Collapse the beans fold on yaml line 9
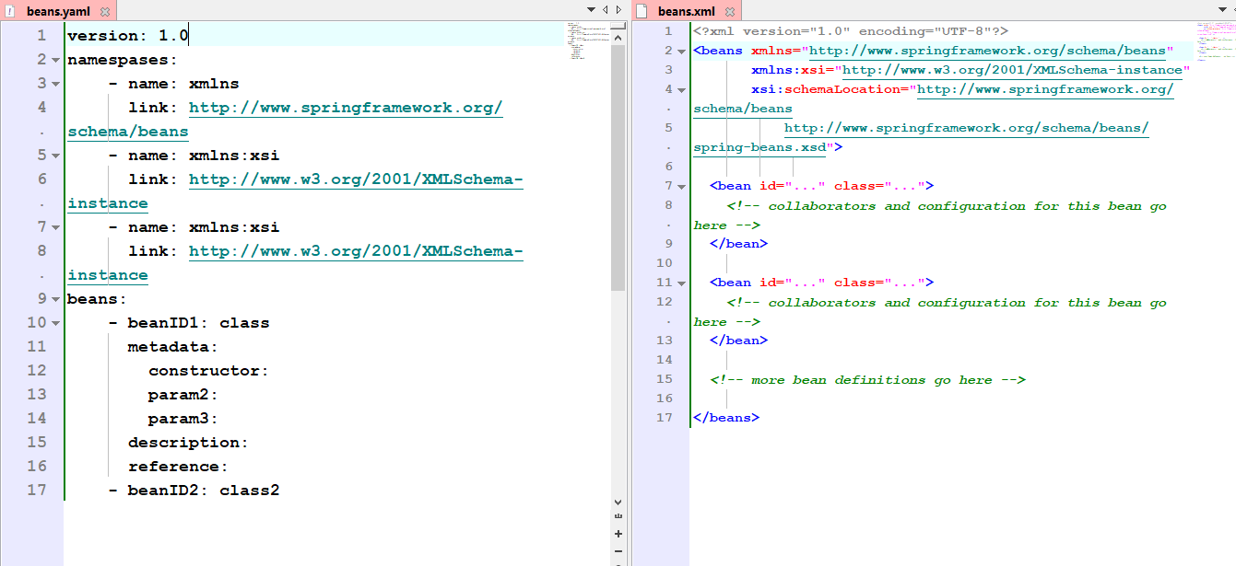The height and width of the screenshot is (566, 1236). pos(56,299)
